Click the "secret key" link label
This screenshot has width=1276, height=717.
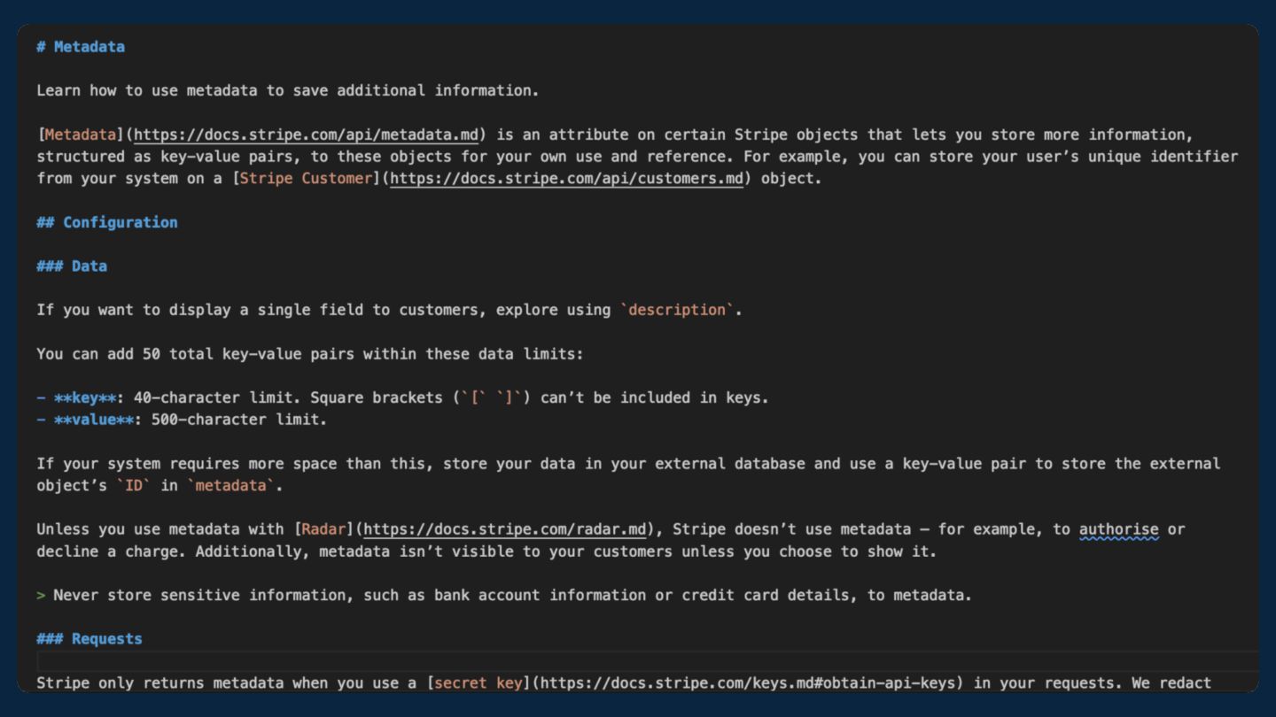tap(478, 682)
